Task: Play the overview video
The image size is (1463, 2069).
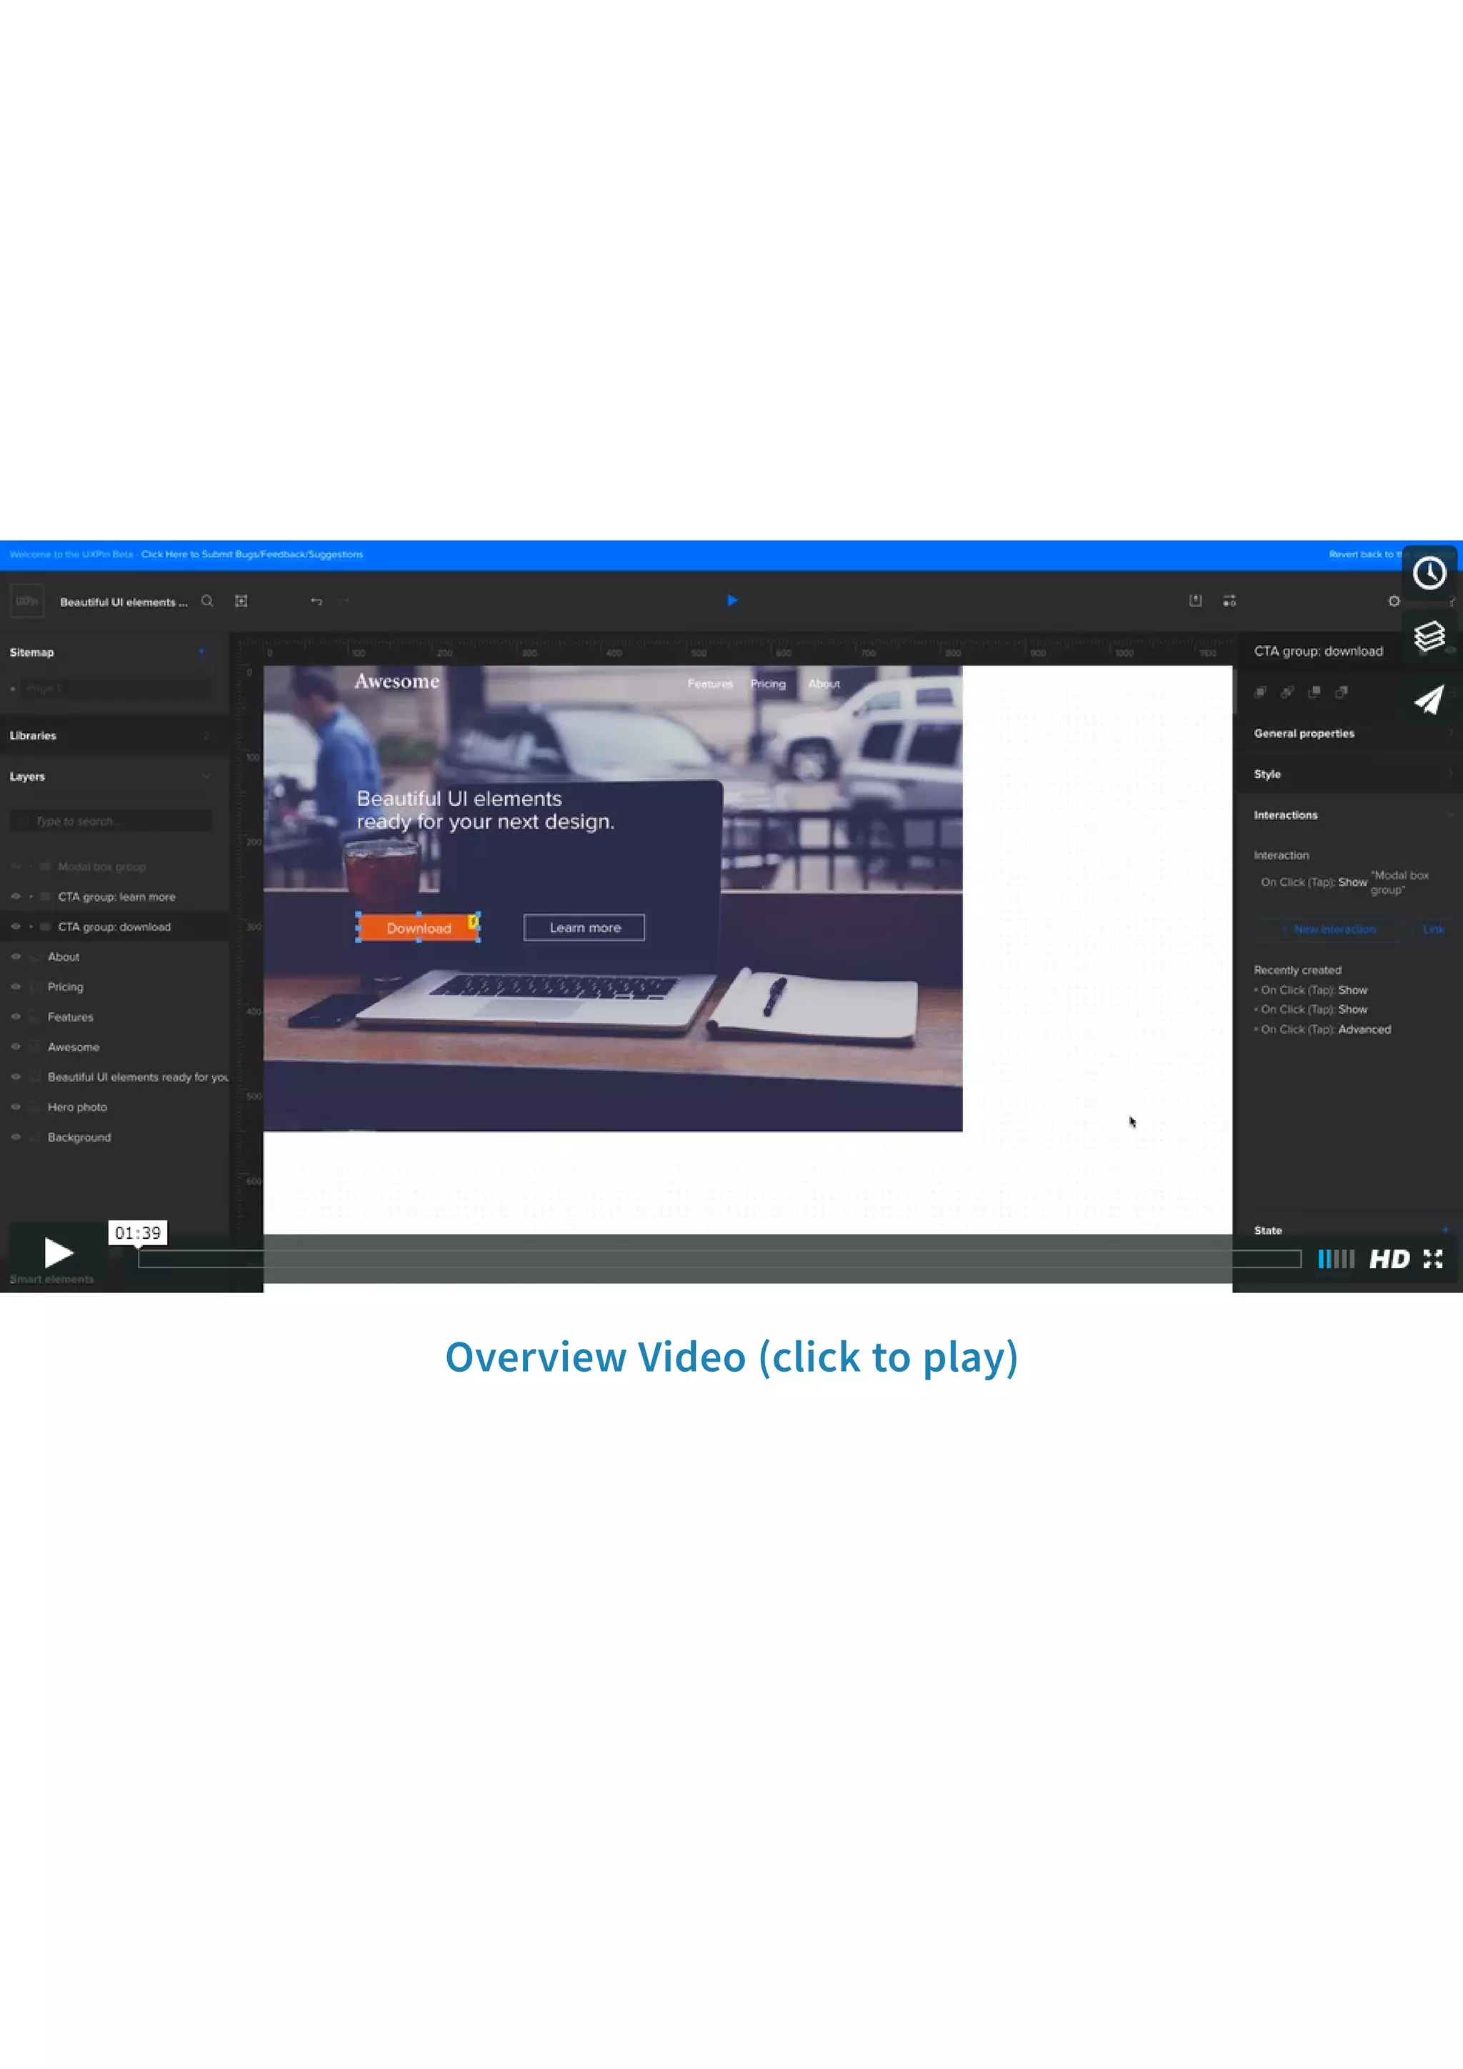Action: 58,1252
